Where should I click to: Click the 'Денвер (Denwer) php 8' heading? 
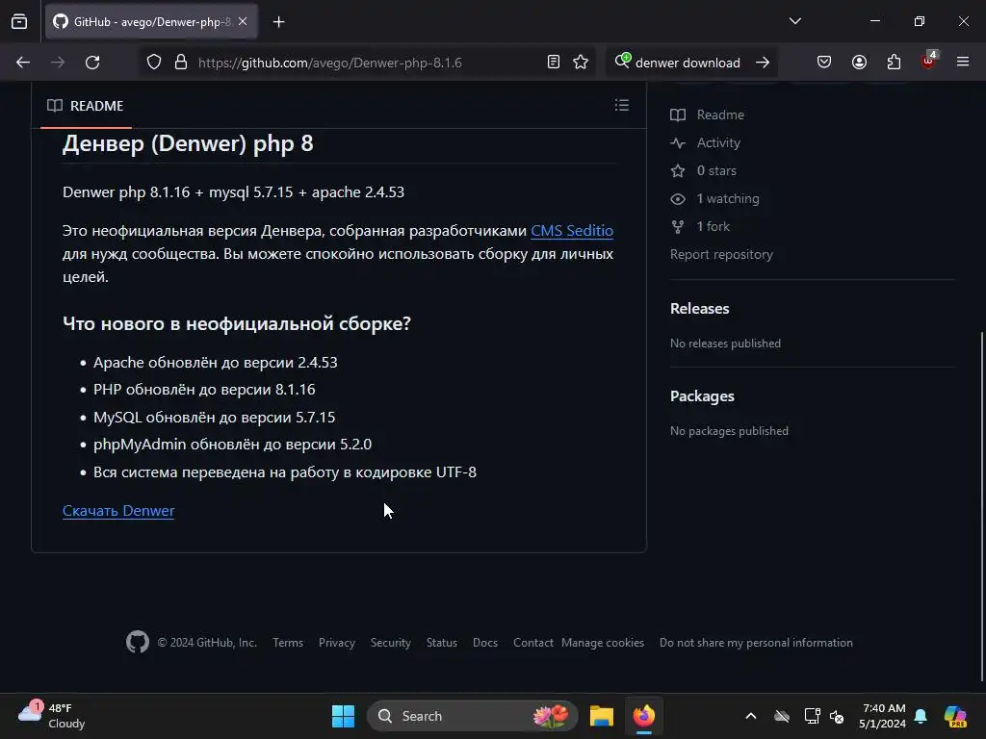point(188,144)
